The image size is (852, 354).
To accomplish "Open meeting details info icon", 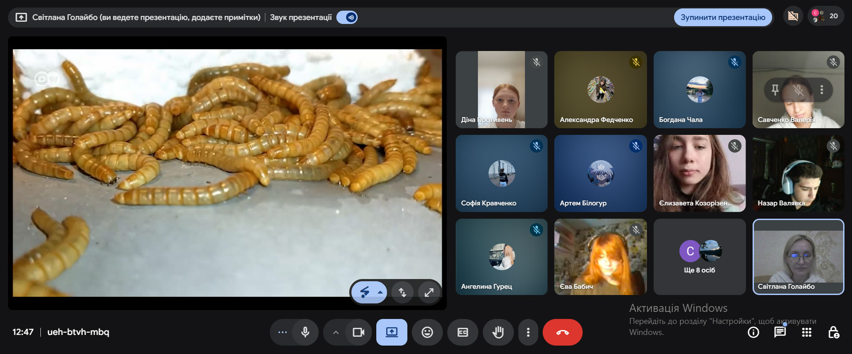I will [x=753, y=332].
